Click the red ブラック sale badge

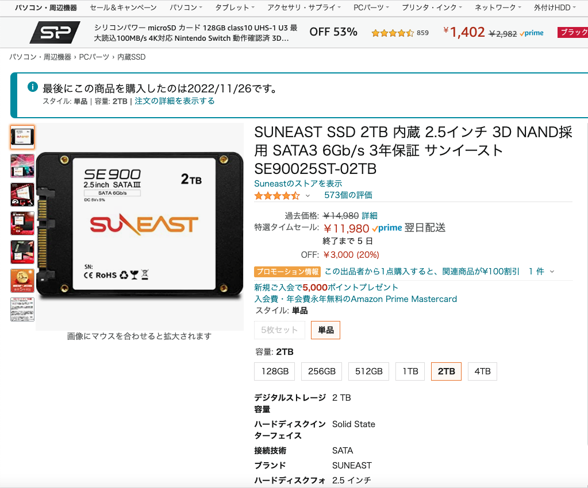pos(572,32)
